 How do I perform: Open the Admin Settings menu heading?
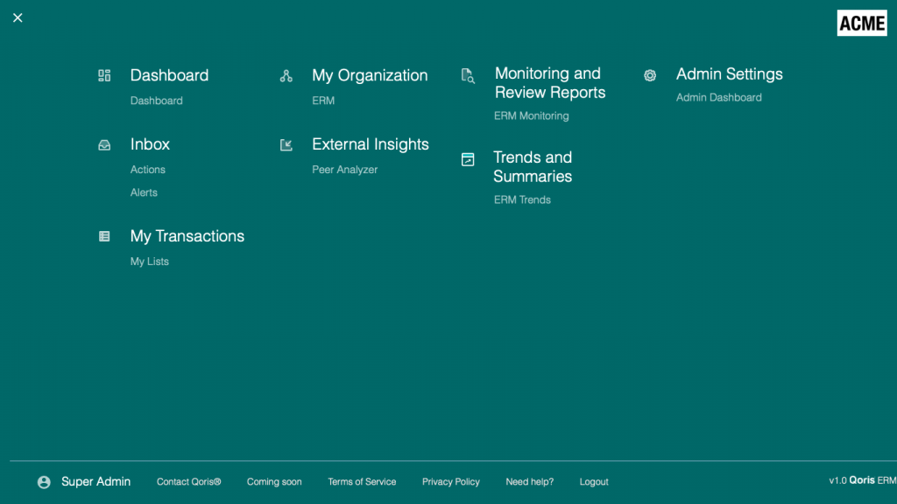click(x=730, y=74)
